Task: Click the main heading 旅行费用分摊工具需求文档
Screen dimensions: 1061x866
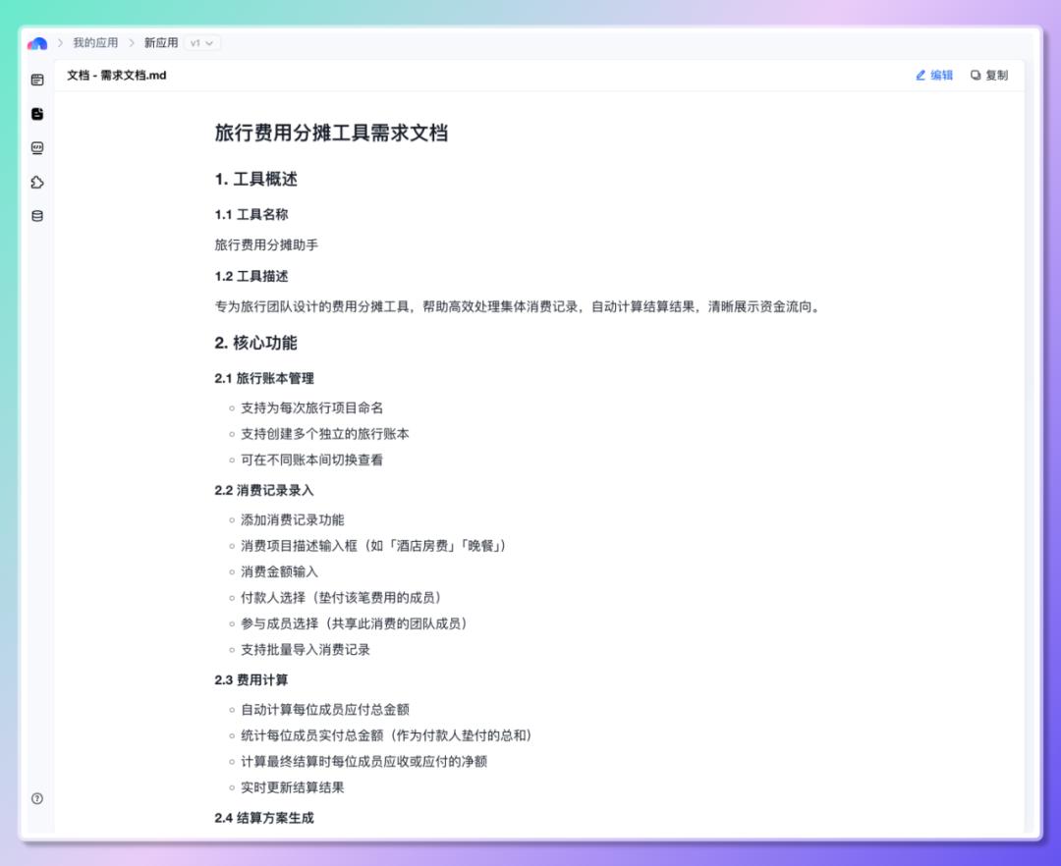Action: tap(329, 133)
